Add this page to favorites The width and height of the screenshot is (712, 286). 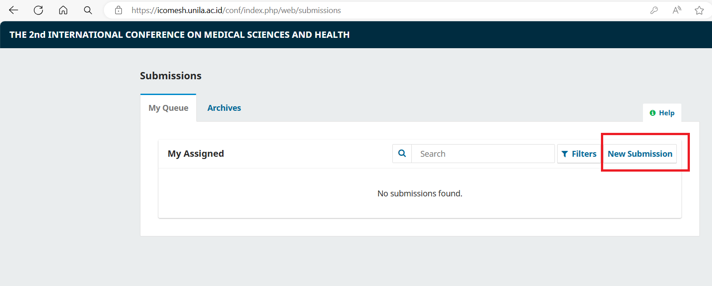[699, 10]
